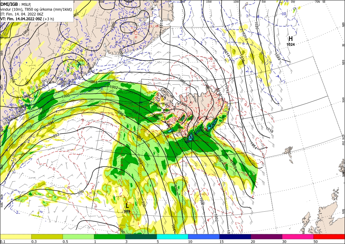Click the "0.5" legend tick label
Viewport: 345px width, 244px height.
pyautogui.click(x=65, y=242)
